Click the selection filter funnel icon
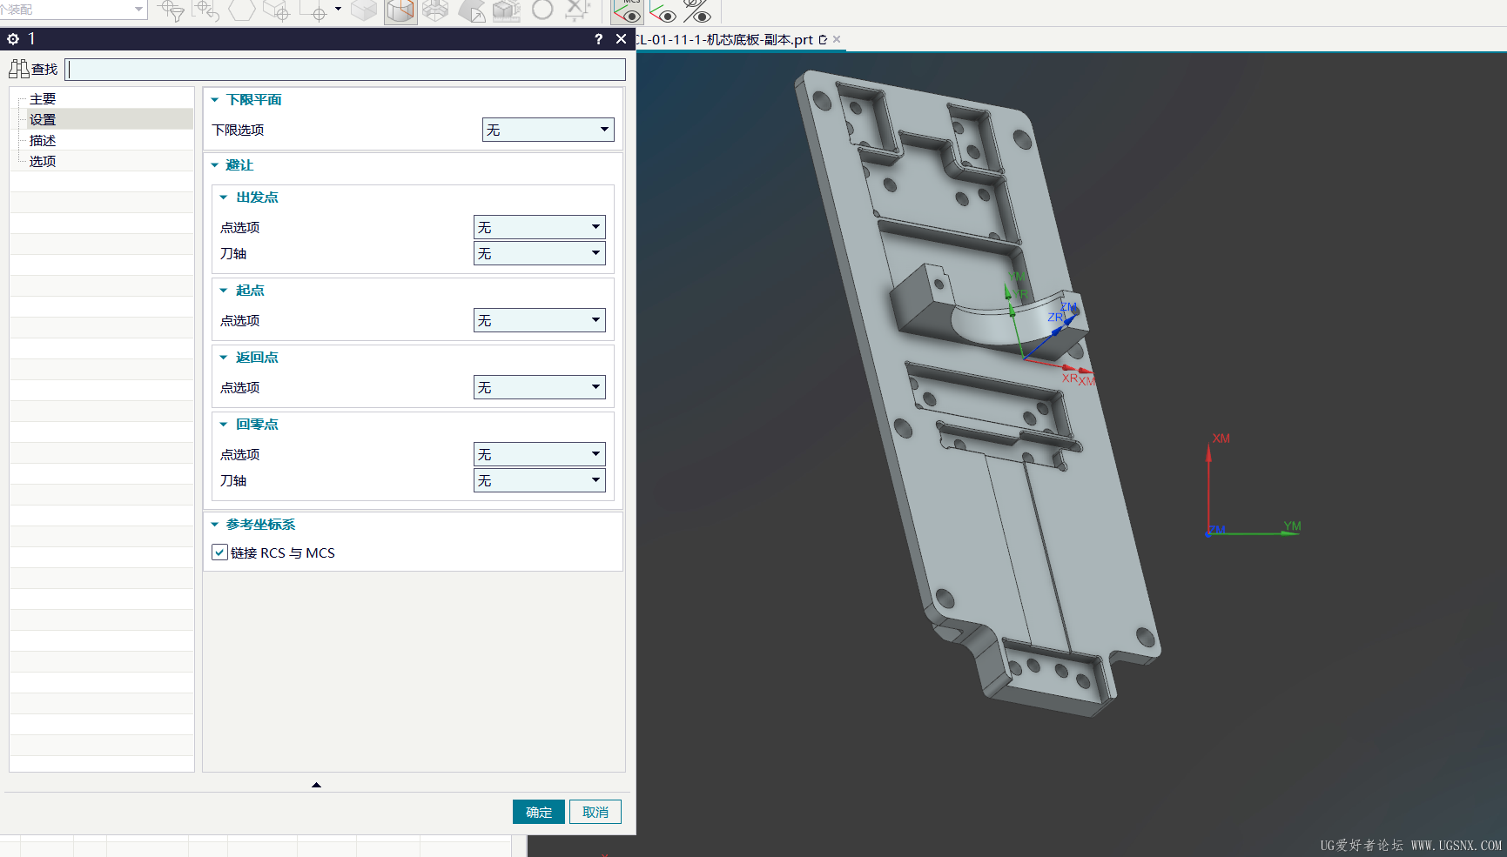1507x857 pixels. pos(172,11)
